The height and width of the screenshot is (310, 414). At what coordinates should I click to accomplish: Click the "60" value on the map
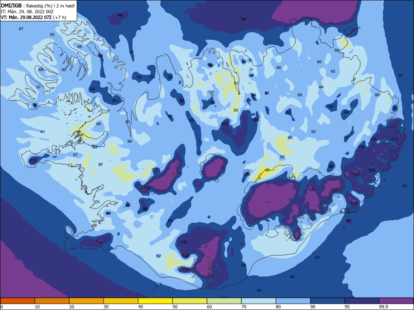(x=236, y=110)
